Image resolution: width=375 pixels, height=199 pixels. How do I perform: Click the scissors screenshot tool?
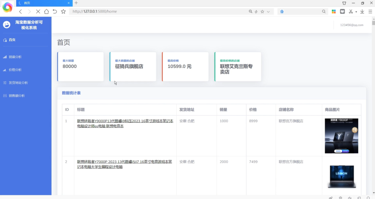(351, 11)
